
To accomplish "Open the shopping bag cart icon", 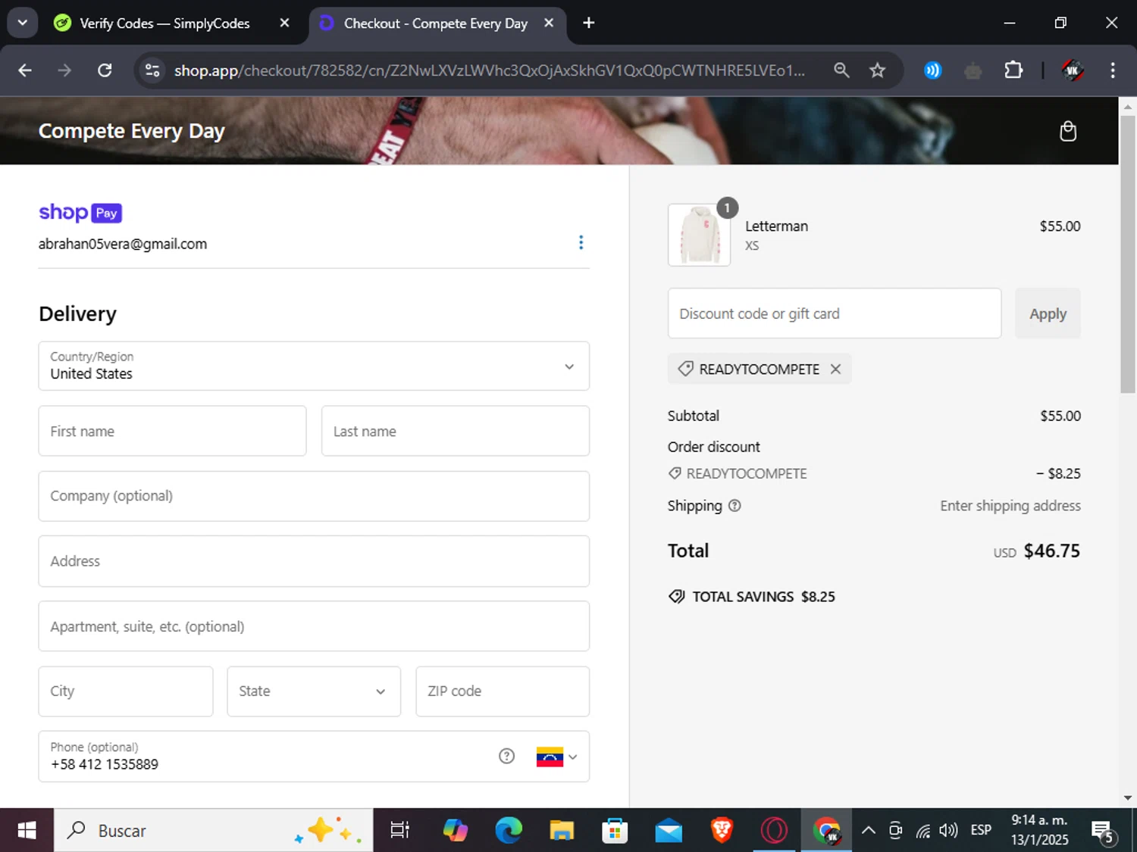I will tap(1067, 131).
